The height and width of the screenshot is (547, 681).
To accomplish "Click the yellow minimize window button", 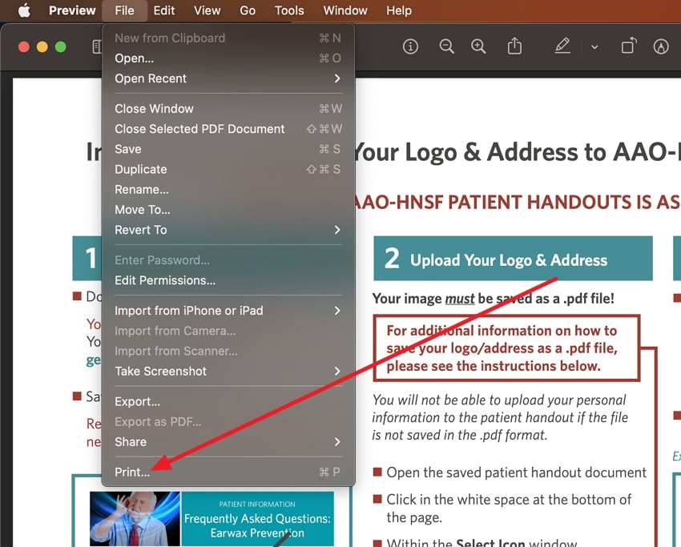I will (x=42, y=46).
